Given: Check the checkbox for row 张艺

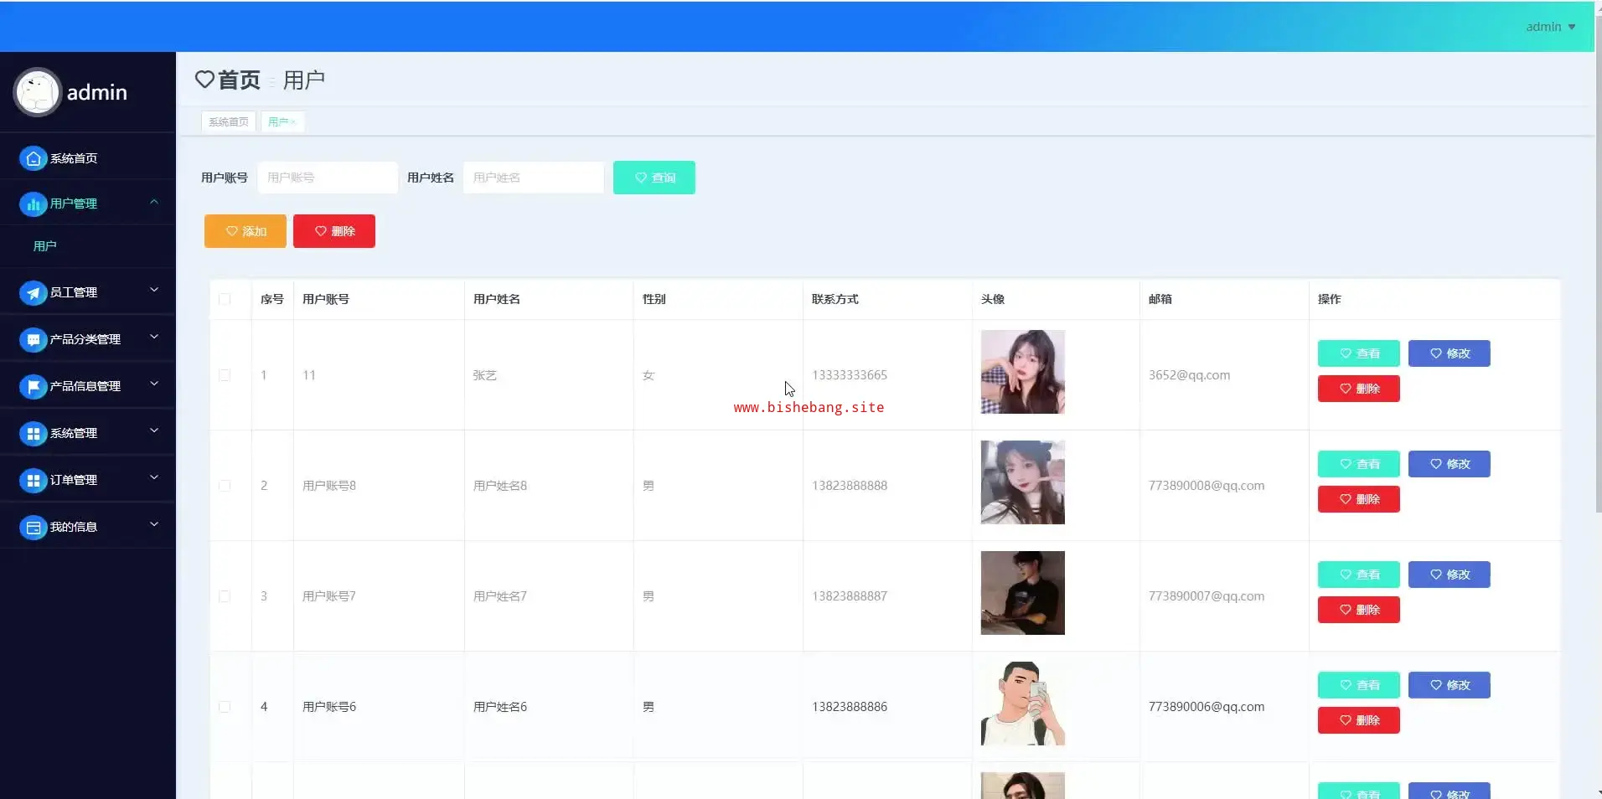Looking at the screenshot, I should click(225, 375).
